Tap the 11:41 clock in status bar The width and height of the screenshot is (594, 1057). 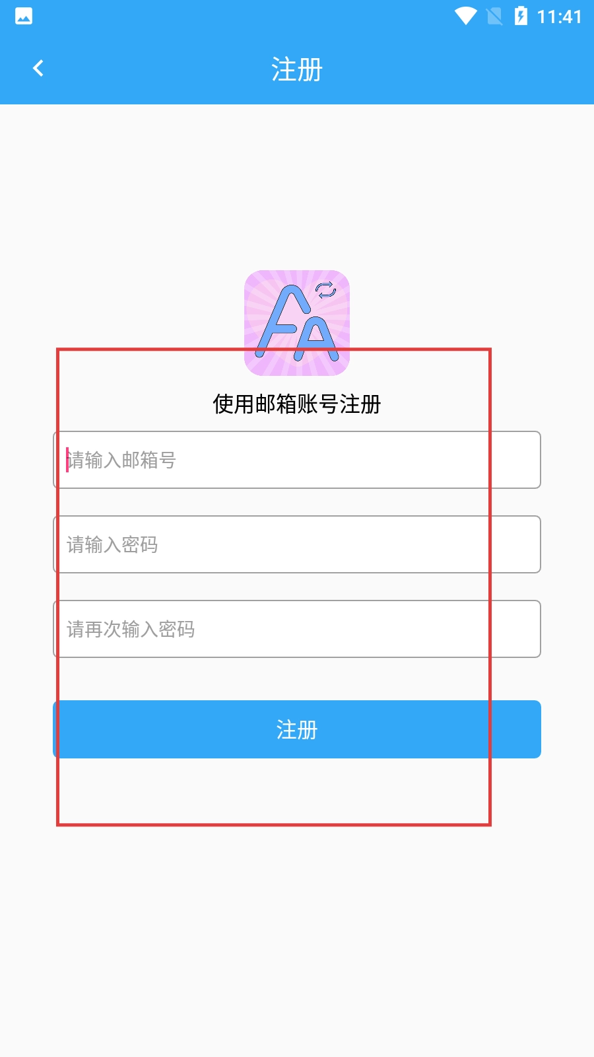coord(559,17)
